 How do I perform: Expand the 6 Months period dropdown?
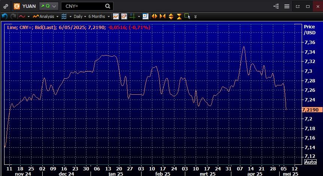click(99, 16)
